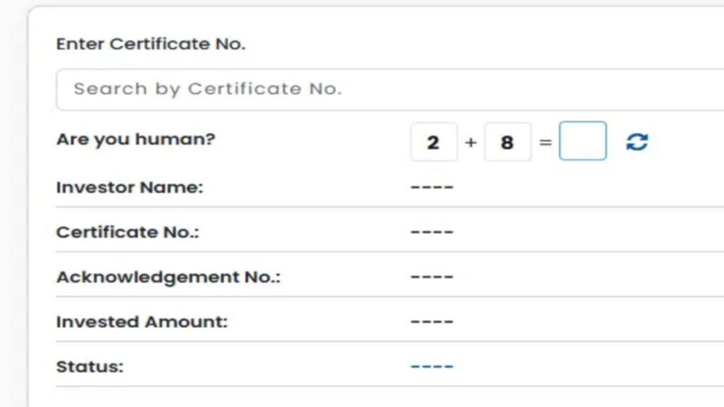The height and width of the screenshot is (407, 724).
Task: Select the Status label
Action: tap(90, 367)
